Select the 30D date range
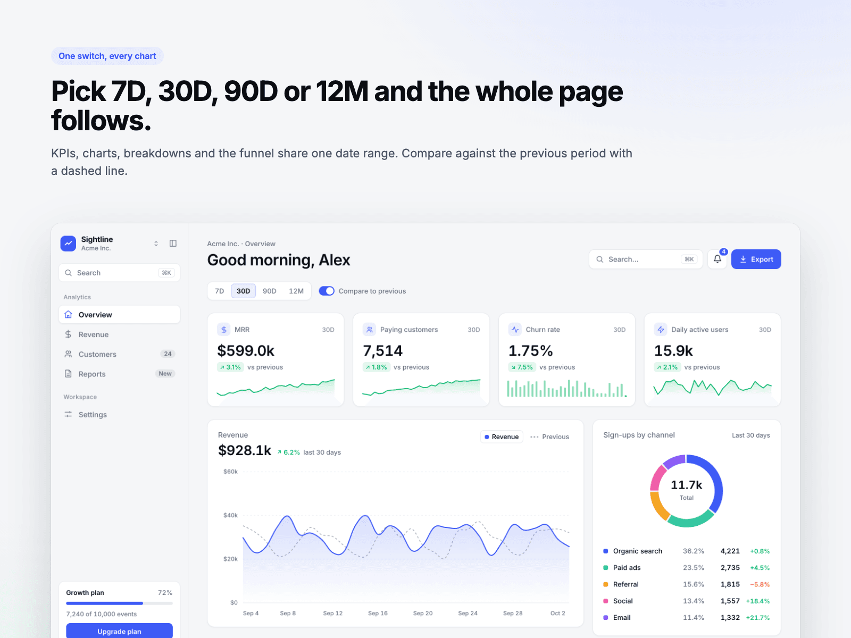Viewport: 851px width, 638px height. (x=244, y=291)
